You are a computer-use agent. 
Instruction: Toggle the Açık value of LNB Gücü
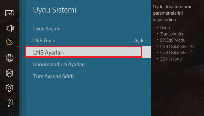tap(139, 41)
